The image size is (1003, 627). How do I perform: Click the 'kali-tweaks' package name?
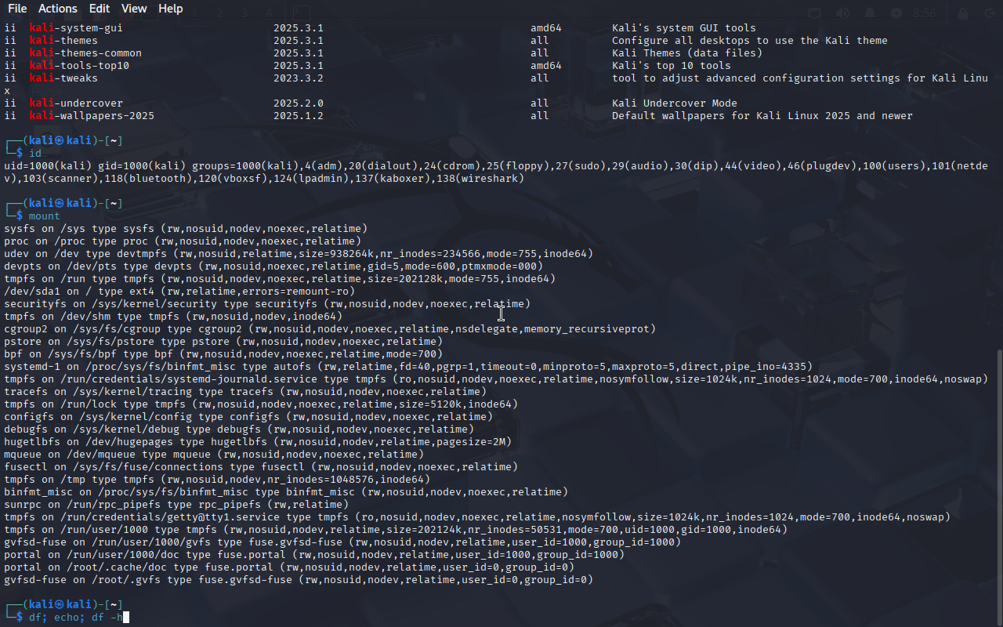(63, 78)
